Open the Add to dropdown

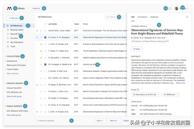101,121
